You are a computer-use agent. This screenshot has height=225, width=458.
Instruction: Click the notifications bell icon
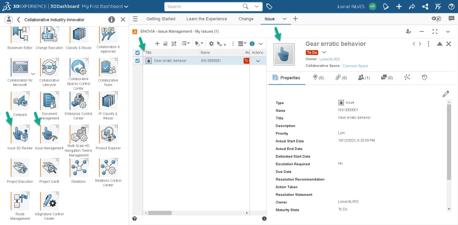385,6
